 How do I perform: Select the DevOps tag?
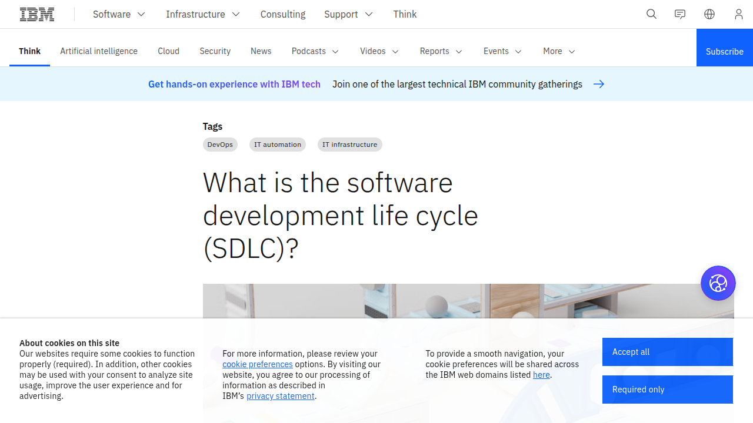[220, 145]
